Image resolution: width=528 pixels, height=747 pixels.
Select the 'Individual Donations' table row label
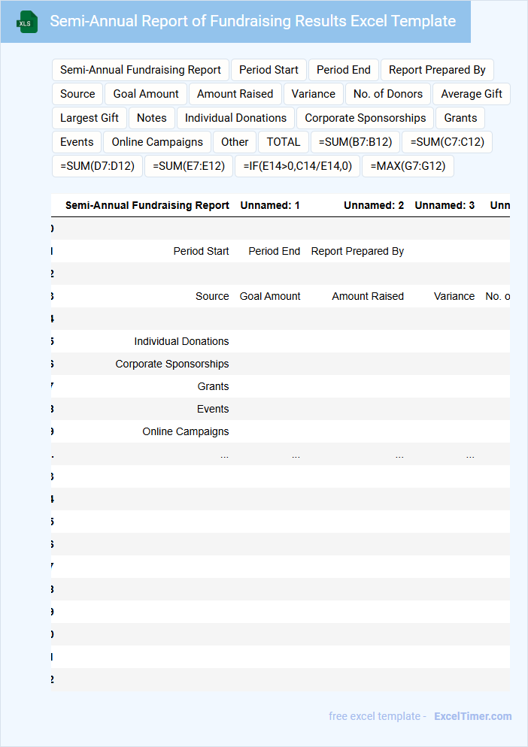(x=181, y=342)
